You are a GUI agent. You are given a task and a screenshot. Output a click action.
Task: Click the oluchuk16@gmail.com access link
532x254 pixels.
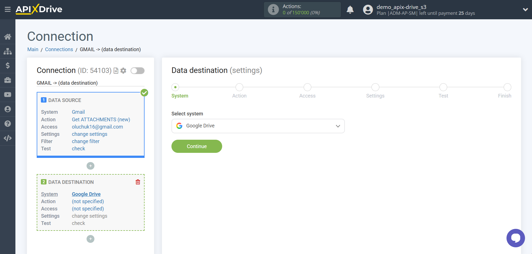click(97, 127)
